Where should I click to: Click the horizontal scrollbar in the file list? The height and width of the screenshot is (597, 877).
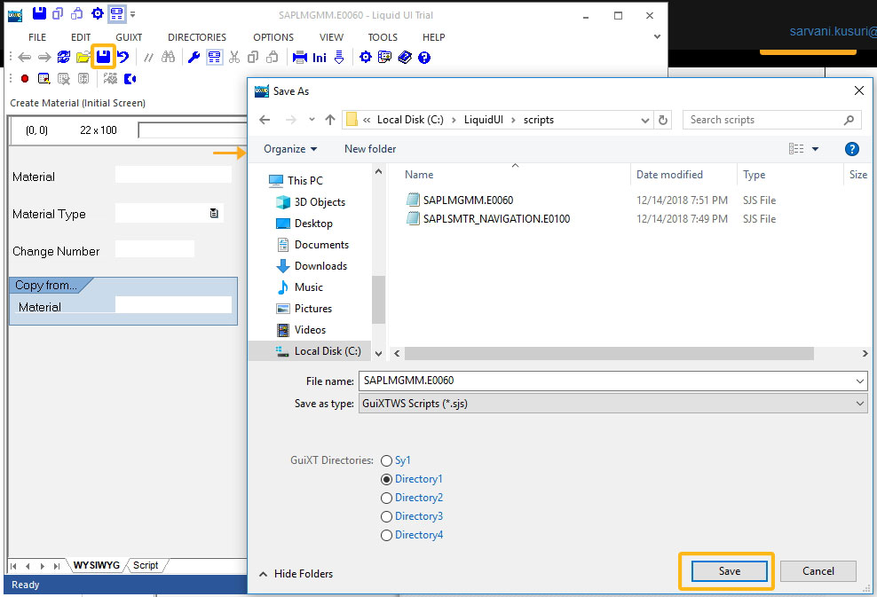point(609,353)
